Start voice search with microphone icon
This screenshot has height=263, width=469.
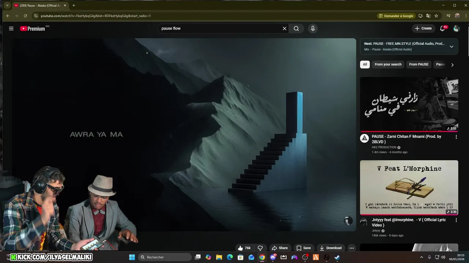pyautogui.click(x=313, y=28)
